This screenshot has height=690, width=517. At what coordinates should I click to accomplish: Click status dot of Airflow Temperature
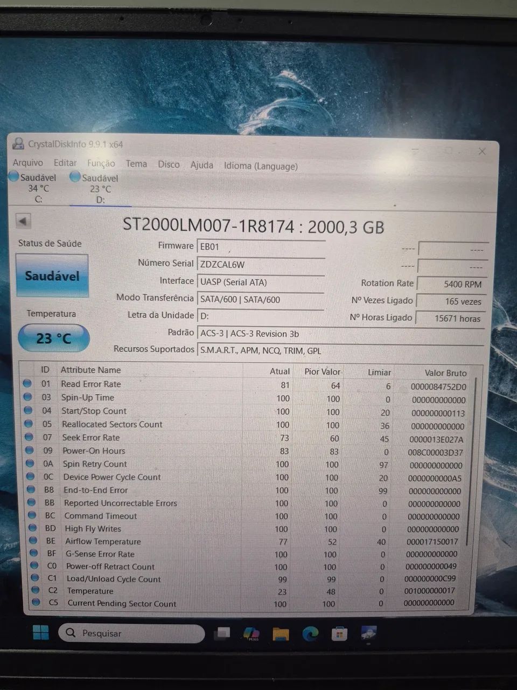click(x=33, y=541)
